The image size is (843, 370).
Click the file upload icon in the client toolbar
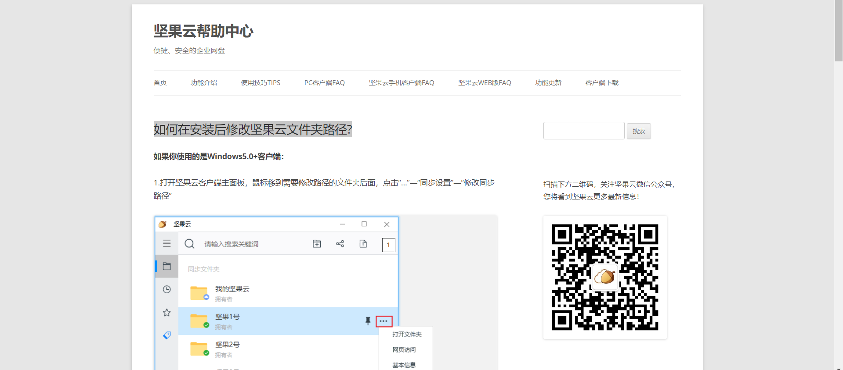click(363, 244)
